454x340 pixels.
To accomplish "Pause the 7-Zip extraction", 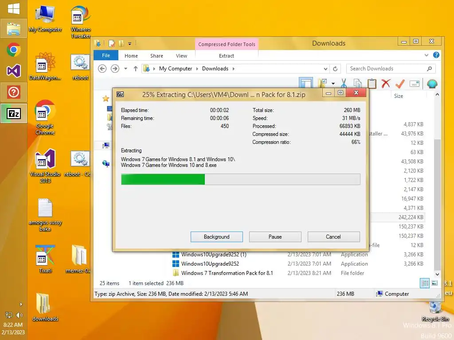I will click(x=275, y=237).
